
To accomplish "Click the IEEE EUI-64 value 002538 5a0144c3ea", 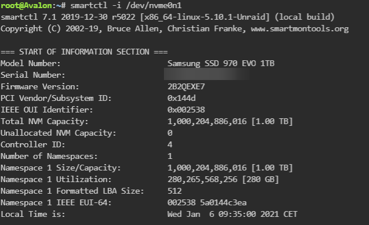I will (x=207, y=202).
